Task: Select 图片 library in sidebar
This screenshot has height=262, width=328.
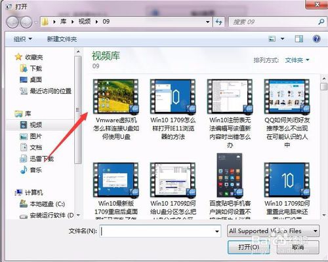Action: pos(31,136)
